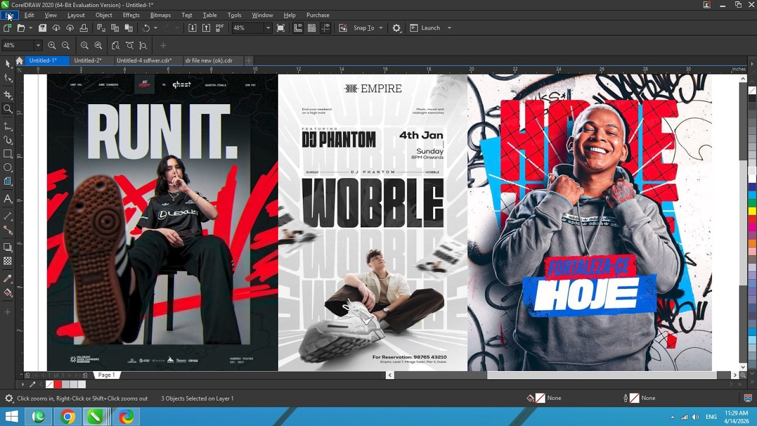
Task: Switch to the Untitled-2* document tab
Action: coord(88,60)
